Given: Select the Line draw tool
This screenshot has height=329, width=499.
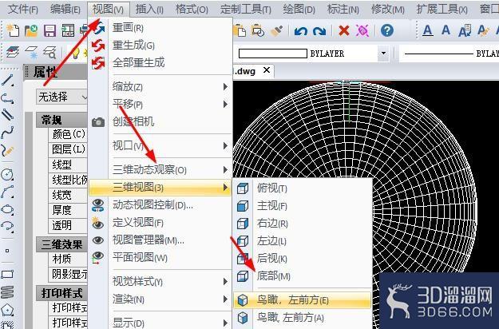Looking at the screenshot, I should pyautogui.click(x=8, y=80).
